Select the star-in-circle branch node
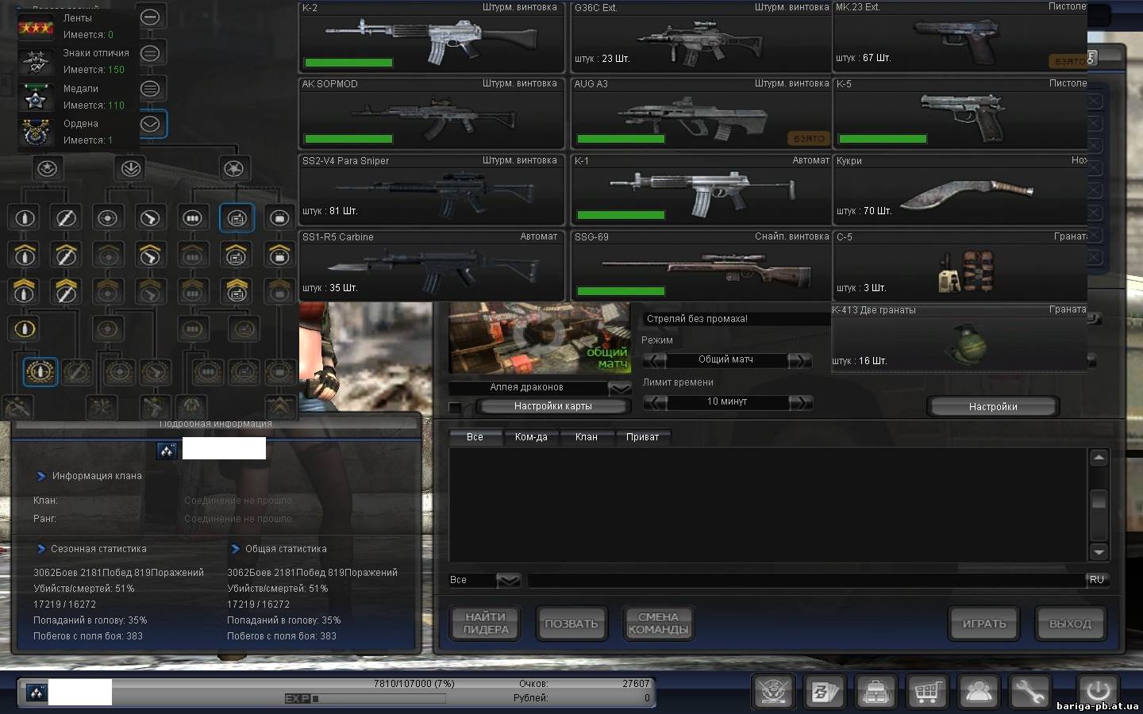Image resolution: width=1143 pixels, height=714 pixels. [48, 168]
